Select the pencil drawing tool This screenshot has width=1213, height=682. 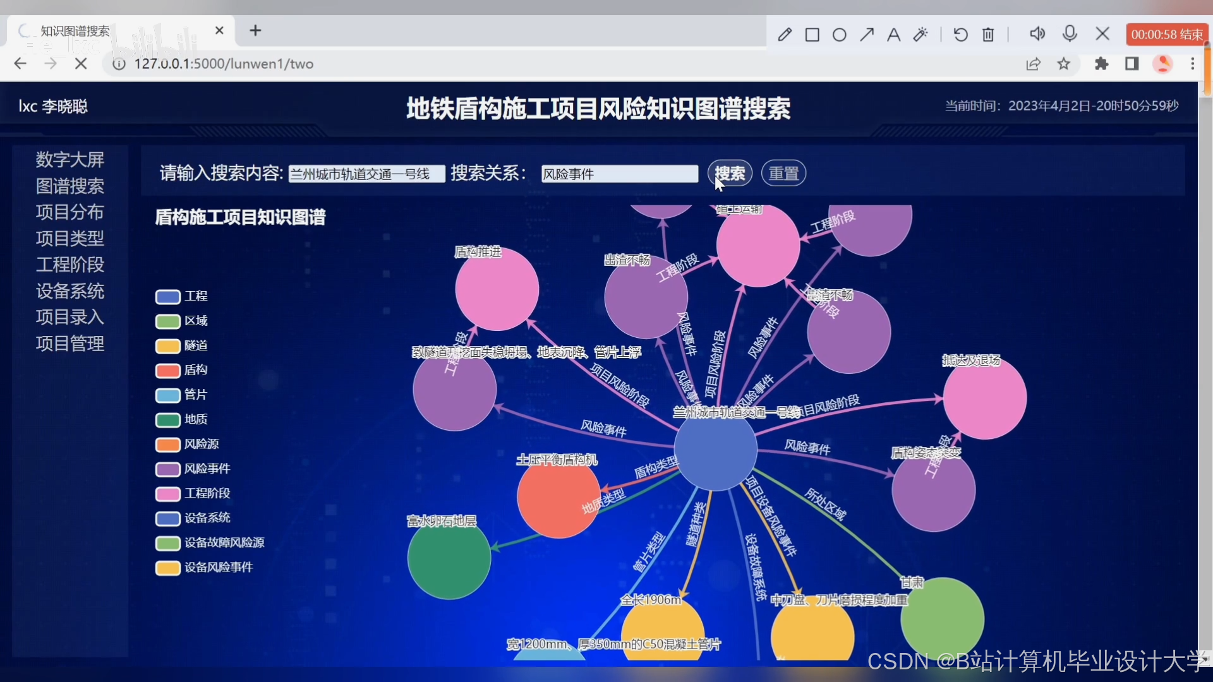tap(785, 35)
